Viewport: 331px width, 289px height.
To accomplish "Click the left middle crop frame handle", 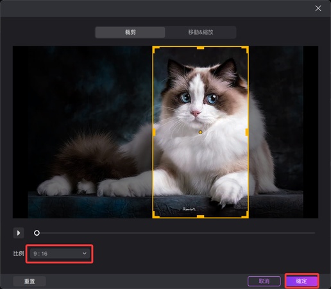I will 154,132.
